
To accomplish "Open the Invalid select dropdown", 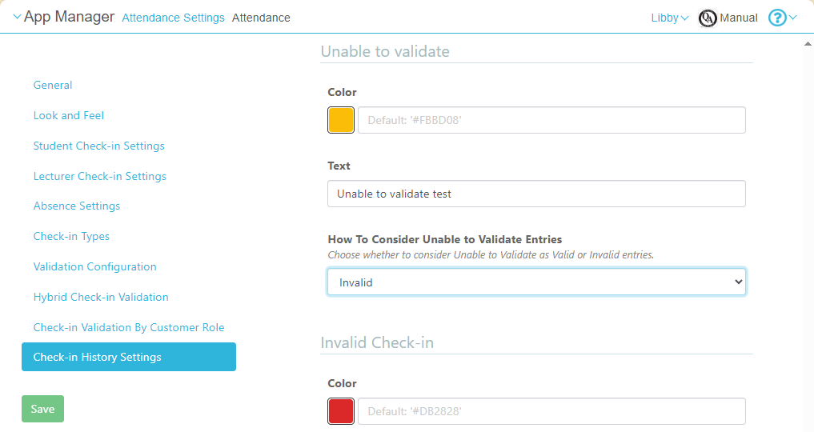I will pyautogui.click(x=536, y=282).
